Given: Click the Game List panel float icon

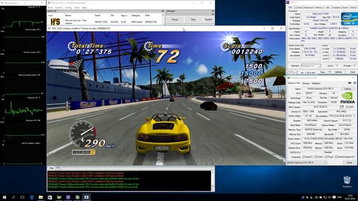Looking at the screenshot, I should pyautogui.click(x=163, y=11).
